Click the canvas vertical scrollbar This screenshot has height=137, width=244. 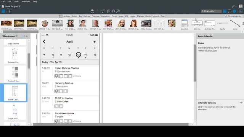click(195, 63)
